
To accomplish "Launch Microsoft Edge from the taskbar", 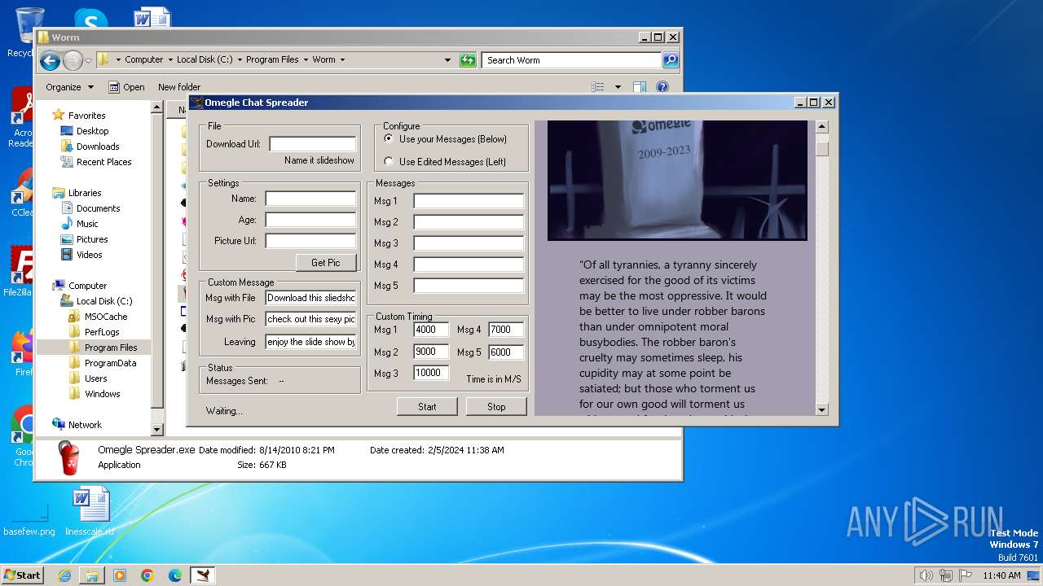I will point(175,575).
